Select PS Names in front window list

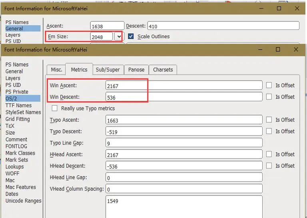point(17,65)
